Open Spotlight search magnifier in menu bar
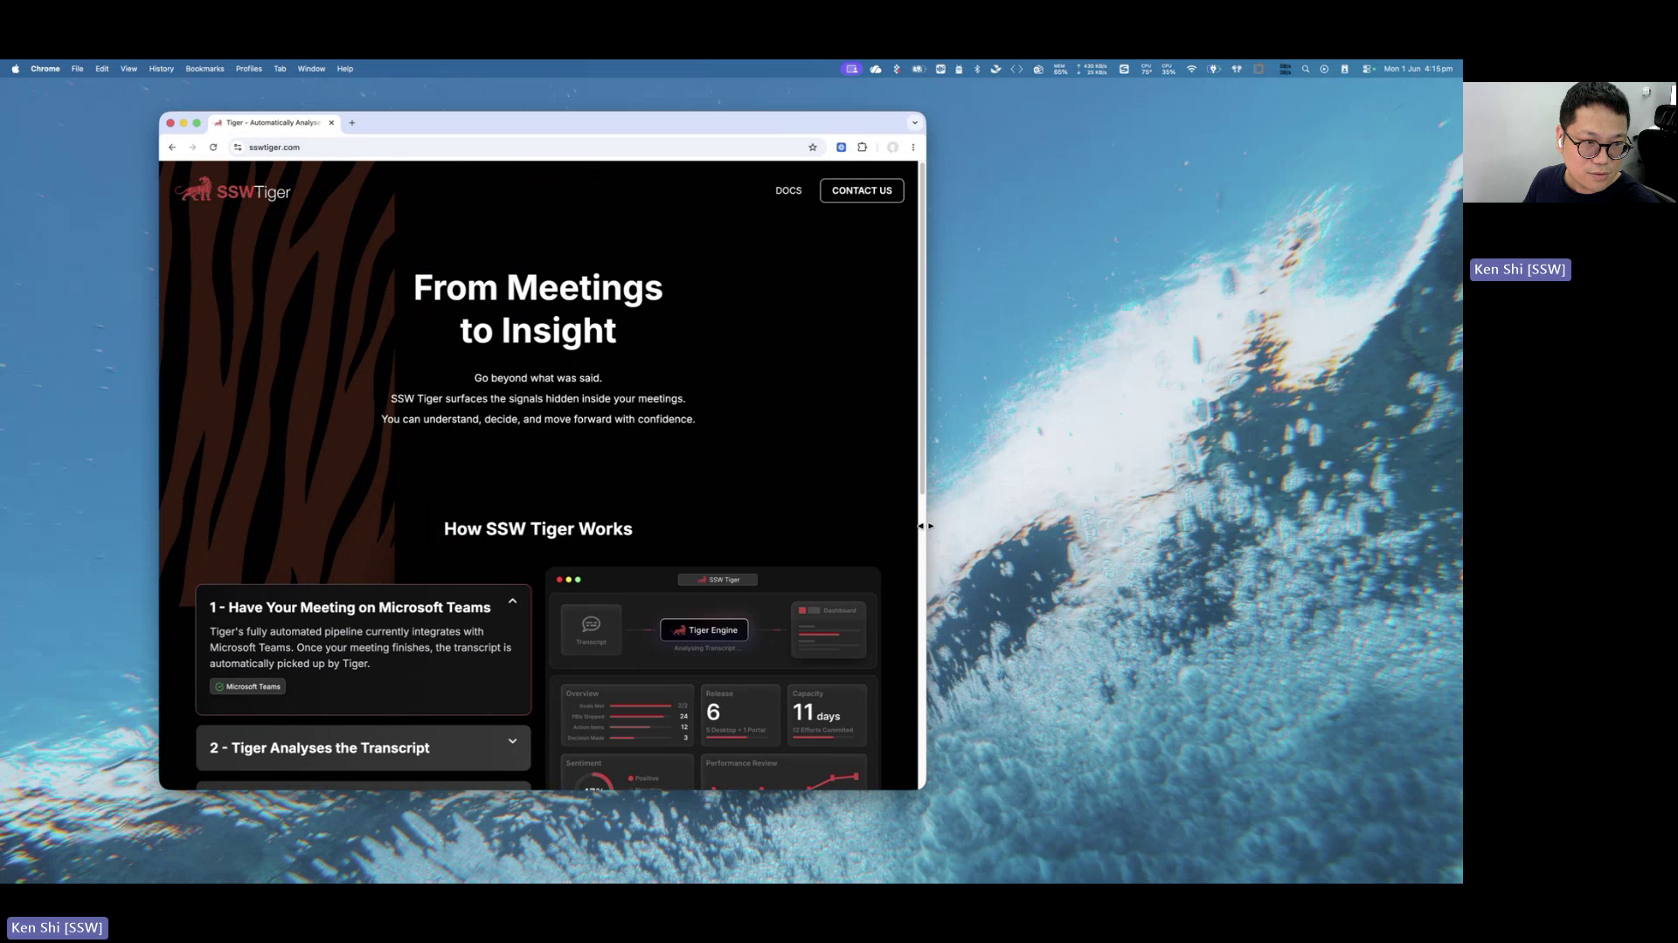This screenshot has width=1678, height=943. (1306, 69)
